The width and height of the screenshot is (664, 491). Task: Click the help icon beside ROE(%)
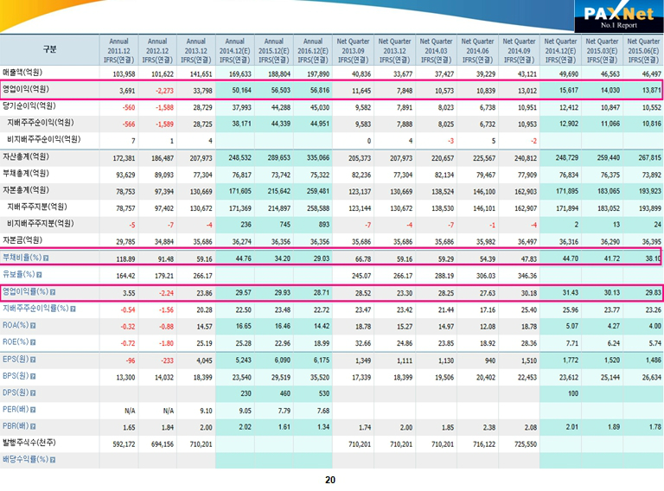tap(33, 341)
